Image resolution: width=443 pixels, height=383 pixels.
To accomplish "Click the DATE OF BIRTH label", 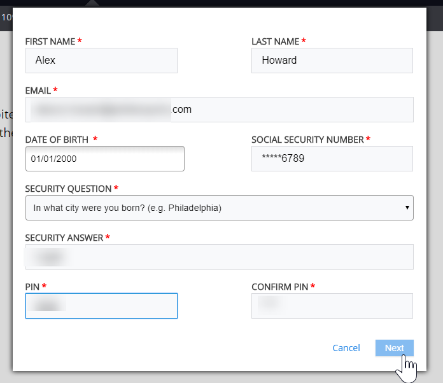I will (x=57, y=140).
